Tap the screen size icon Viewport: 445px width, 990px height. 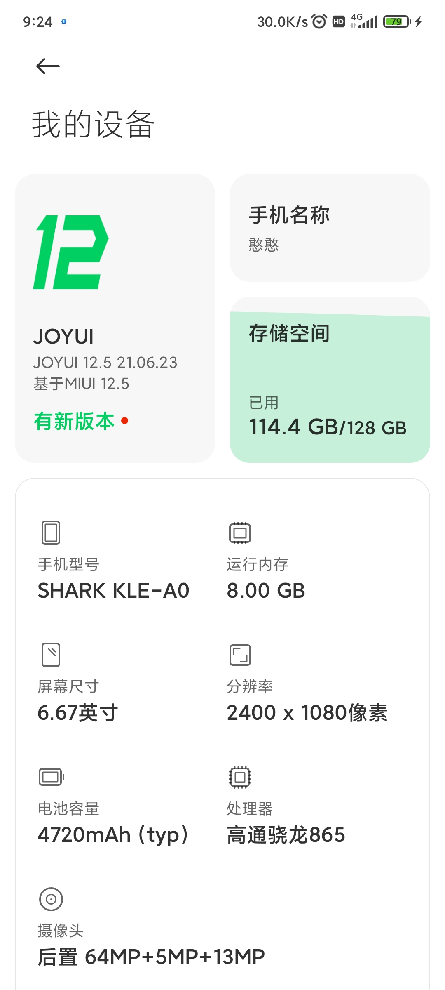point(51,655)
